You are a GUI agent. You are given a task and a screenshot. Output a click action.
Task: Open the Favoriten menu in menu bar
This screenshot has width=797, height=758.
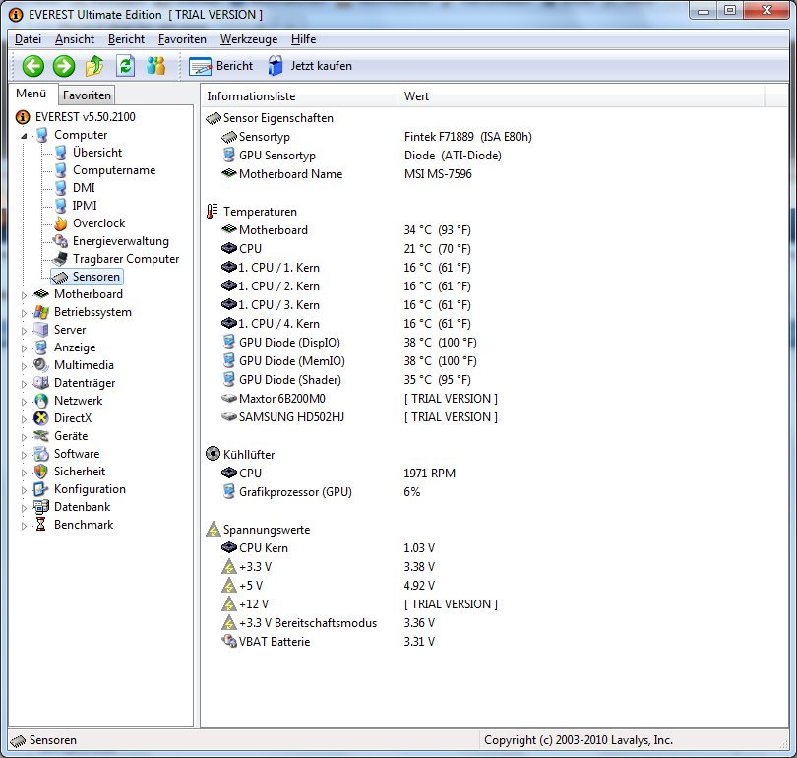(182, 39)
